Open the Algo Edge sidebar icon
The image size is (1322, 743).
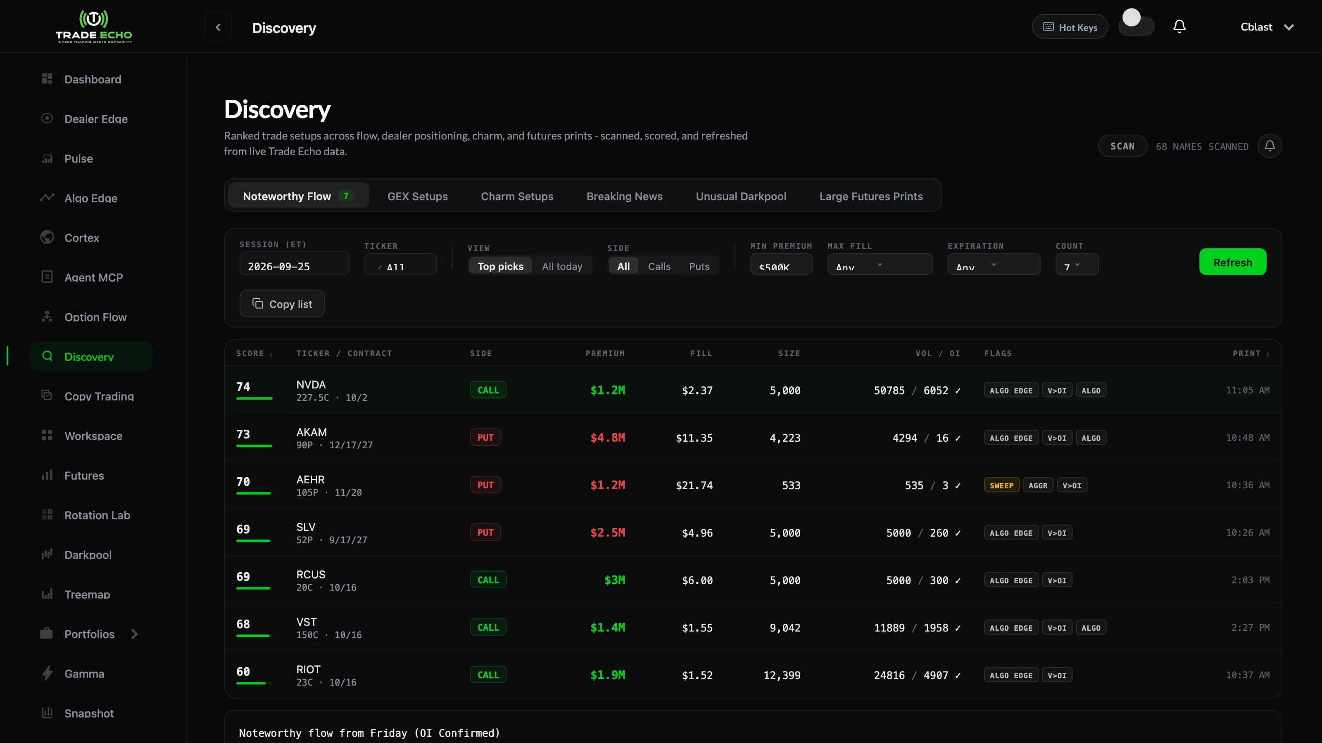tap(47, 197)
